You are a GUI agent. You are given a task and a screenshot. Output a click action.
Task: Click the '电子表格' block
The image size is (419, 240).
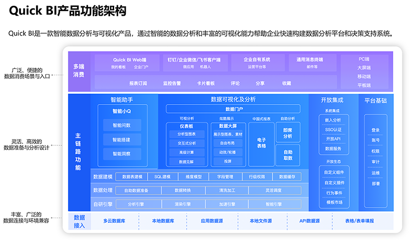point(261,144)
